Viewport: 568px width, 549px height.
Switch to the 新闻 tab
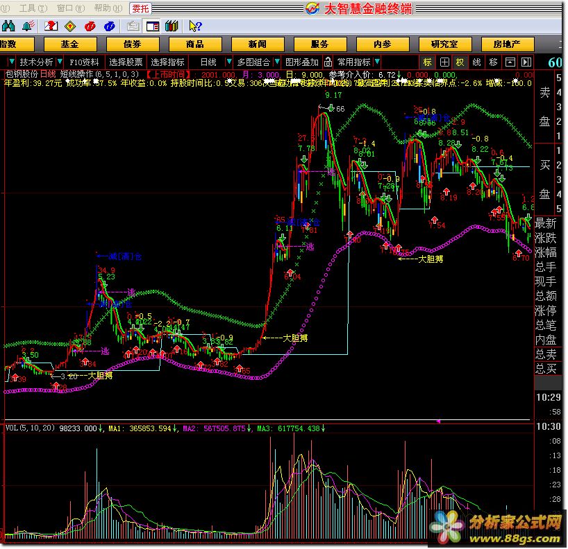(x=258, y=44)
